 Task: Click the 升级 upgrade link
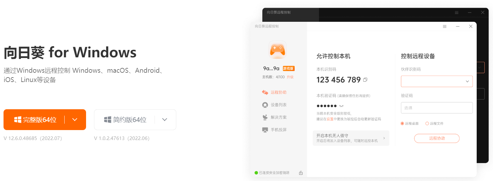pyautogui.click(x=290, y=77)
